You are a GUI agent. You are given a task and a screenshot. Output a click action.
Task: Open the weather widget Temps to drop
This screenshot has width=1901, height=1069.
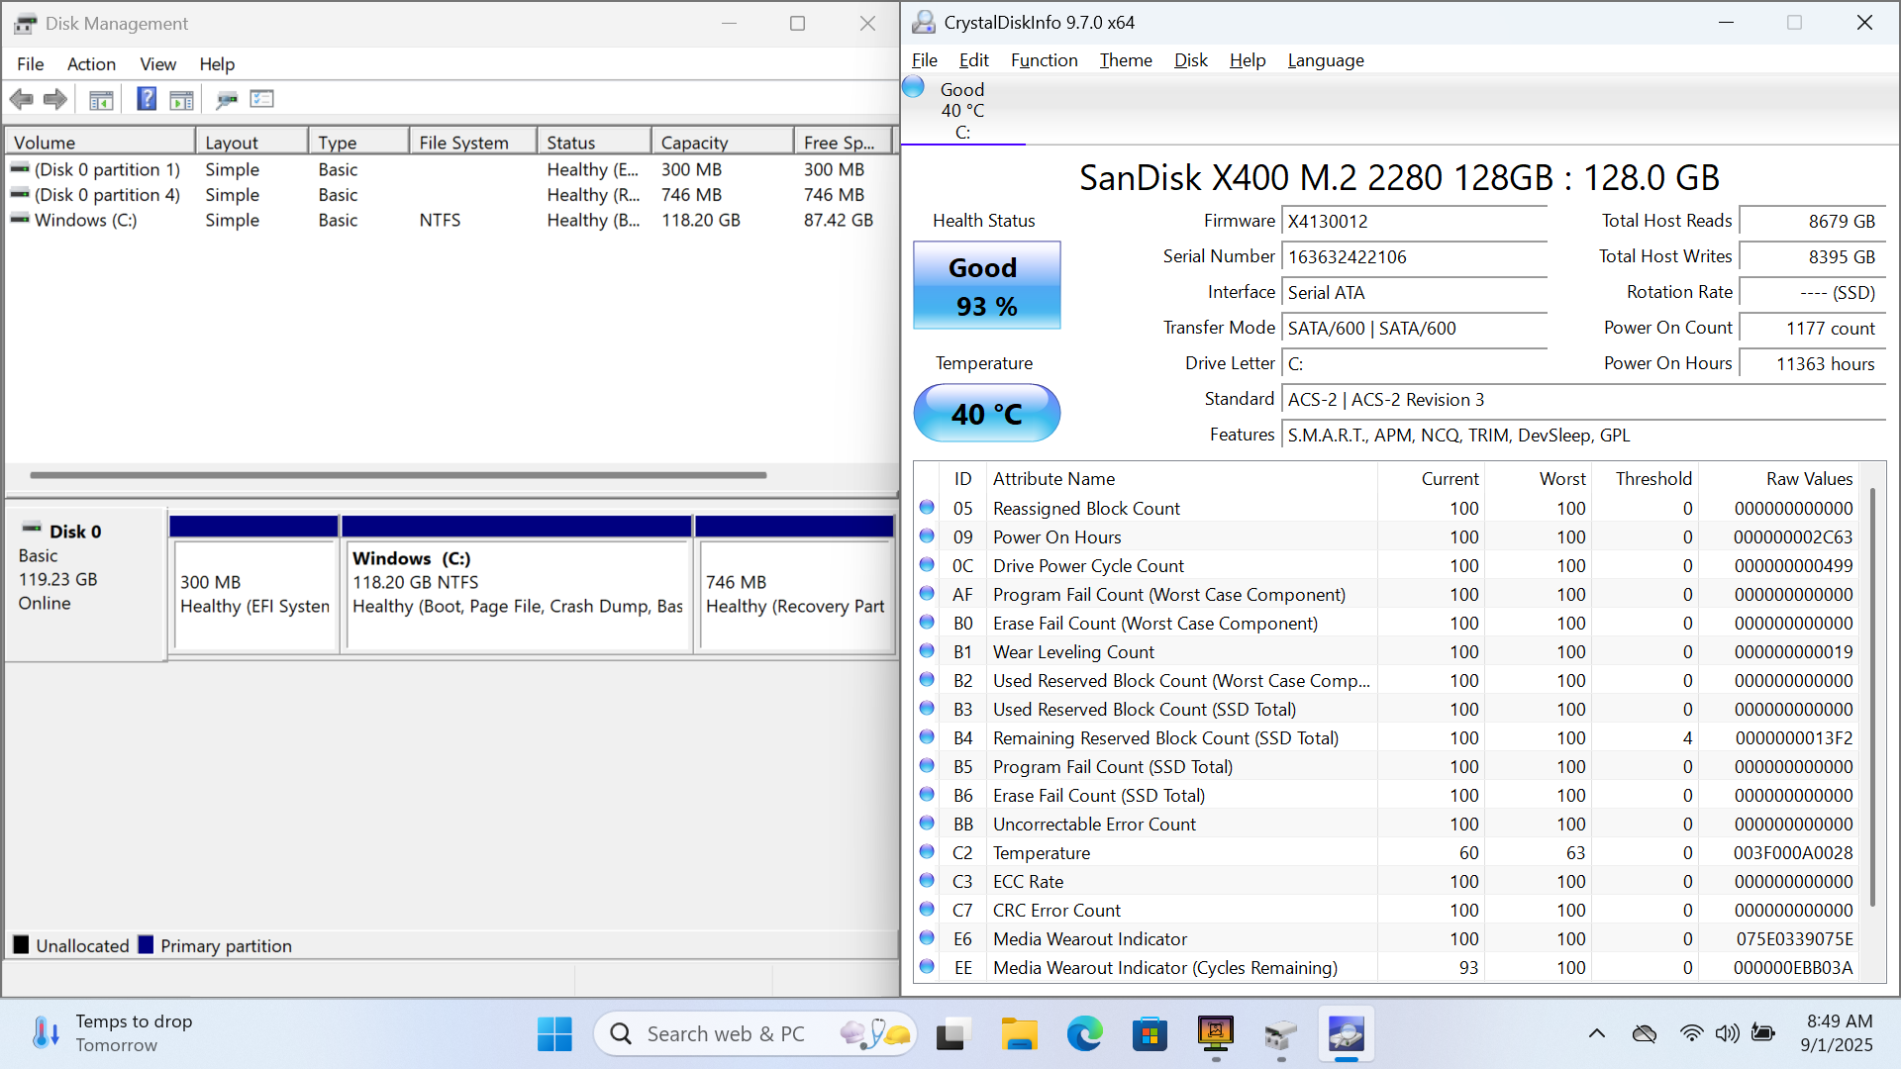[x=113, y=1033]
